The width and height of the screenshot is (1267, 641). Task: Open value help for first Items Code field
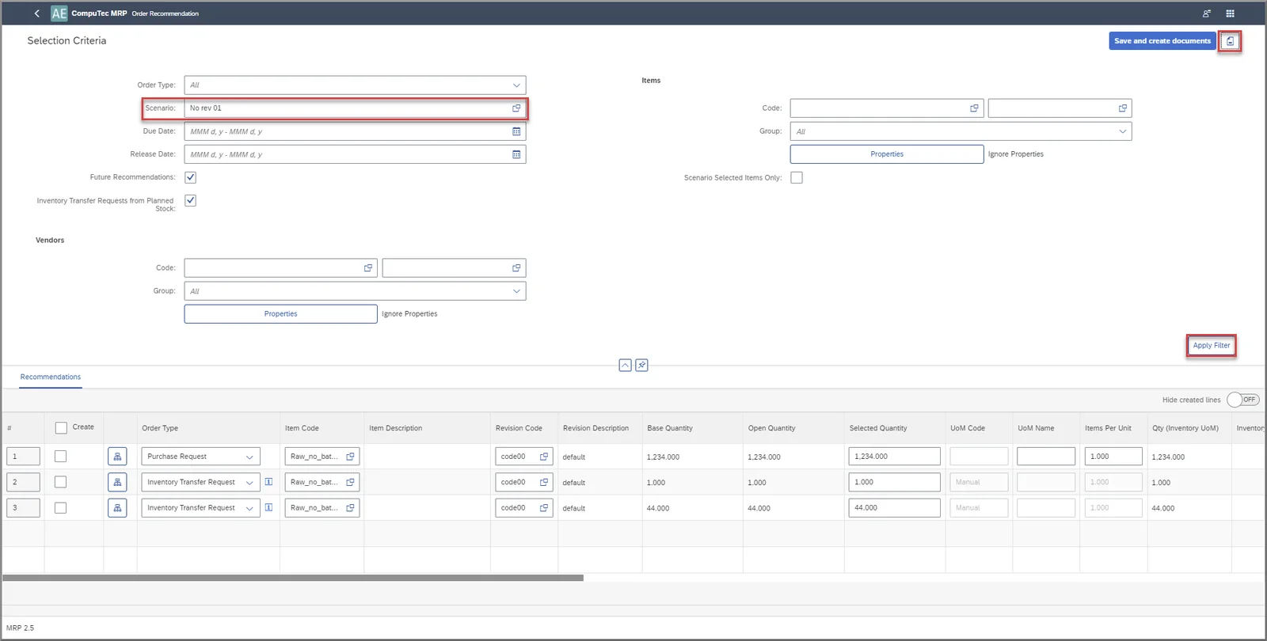point(974,108)
